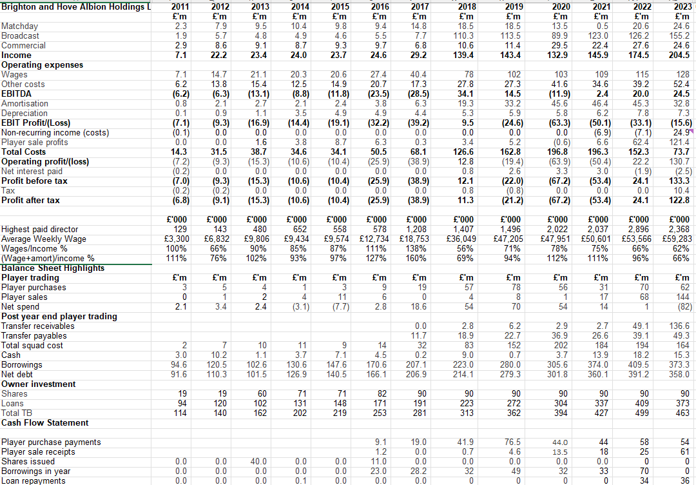This screenshot has height=485, width=696.
Task: Select the Player purchases row label
Action: click(34, 288)
